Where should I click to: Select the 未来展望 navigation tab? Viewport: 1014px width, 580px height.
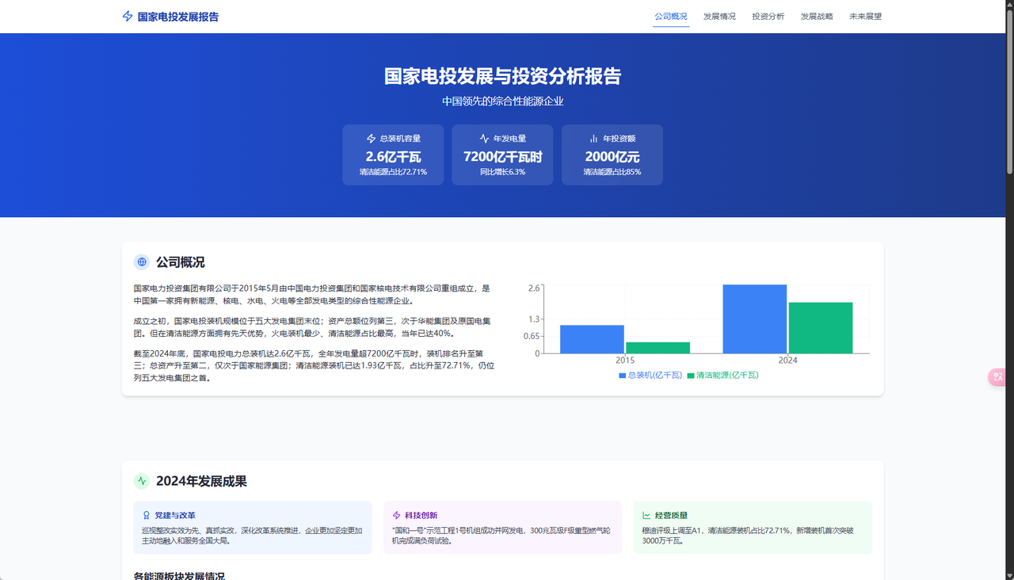pyautogui.click(x=865, y=17)
